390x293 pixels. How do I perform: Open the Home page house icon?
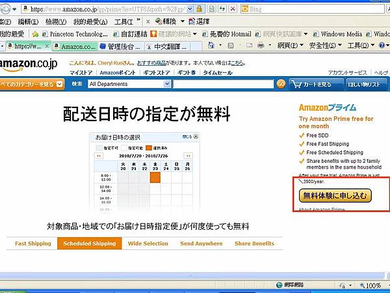[211, 46]
